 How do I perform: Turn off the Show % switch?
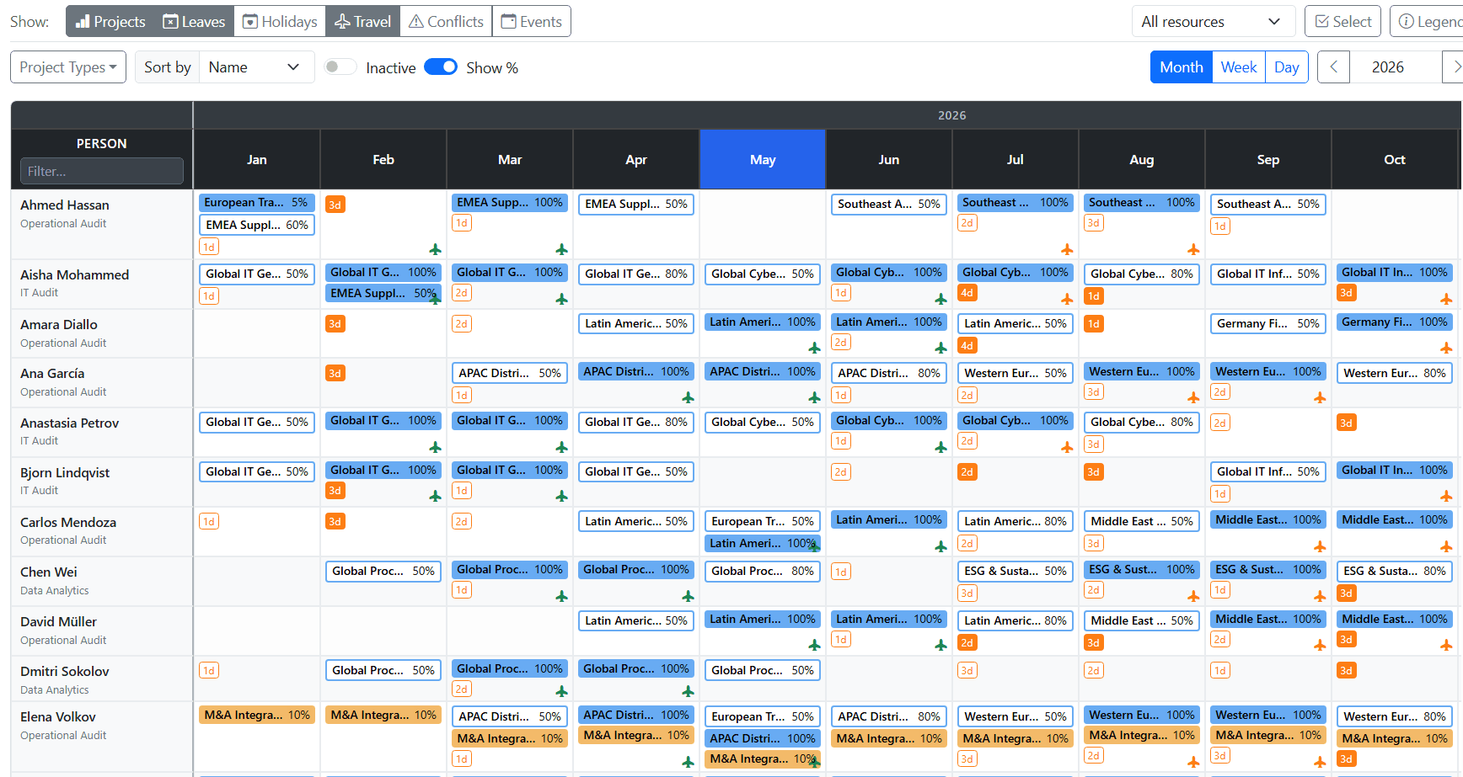coord(441,67)
